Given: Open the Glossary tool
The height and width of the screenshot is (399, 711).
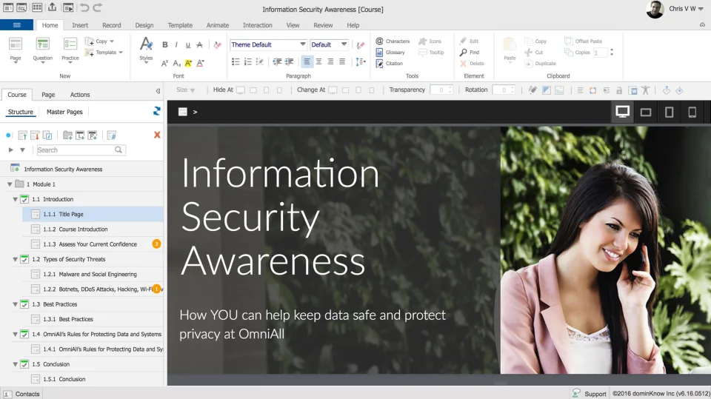Looking at the screenshot, I should (390, 52).
